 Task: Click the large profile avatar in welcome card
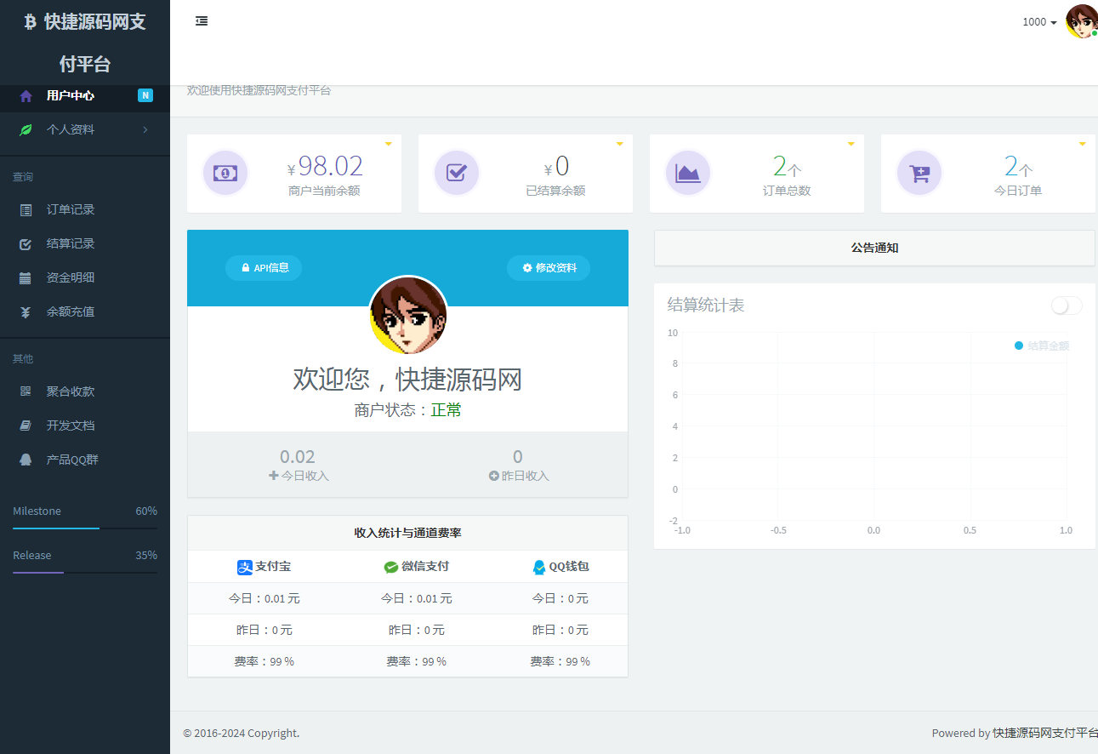(408, 315)
